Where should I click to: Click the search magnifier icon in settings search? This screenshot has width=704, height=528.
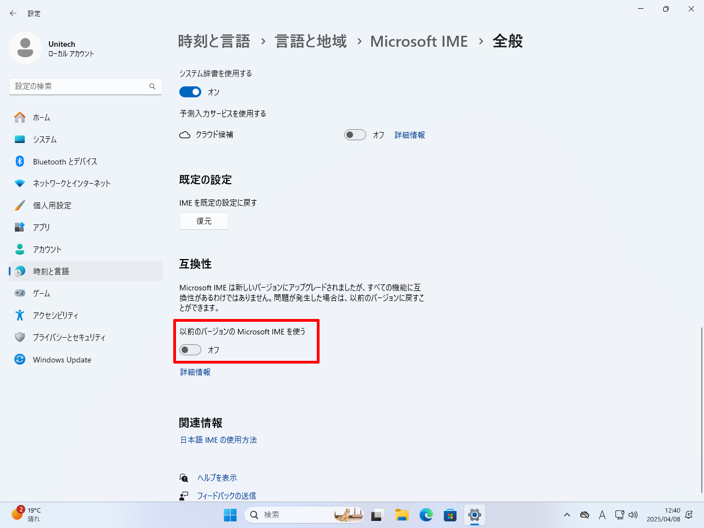[x=152, y=86]
